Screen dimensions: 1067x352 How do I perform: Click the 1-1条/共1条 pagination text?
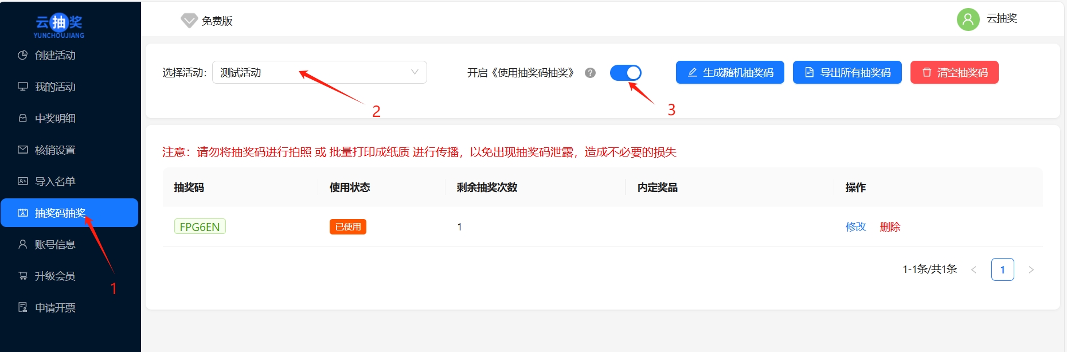click(x=930, y=269)
